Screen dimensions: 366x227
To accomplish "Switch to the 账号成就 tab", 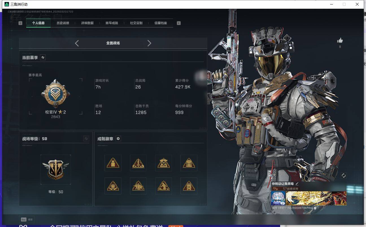I will tap(112, 23).
